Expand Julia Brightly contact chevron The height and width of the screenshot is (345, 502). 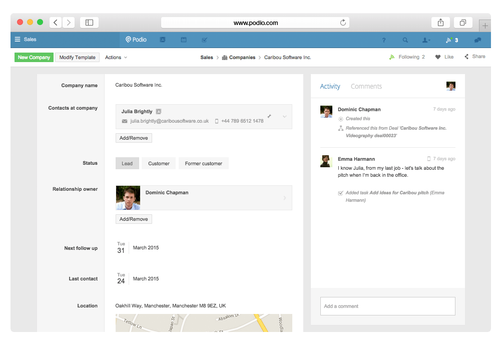coord(285,117)
